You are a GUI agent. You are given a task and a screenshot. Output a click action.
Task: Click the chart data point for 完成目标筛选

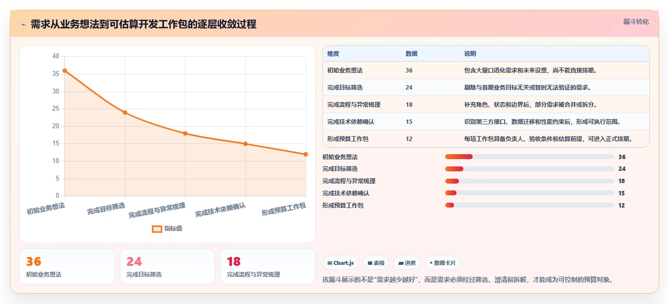pyautogui.click(x=125, y=113)
